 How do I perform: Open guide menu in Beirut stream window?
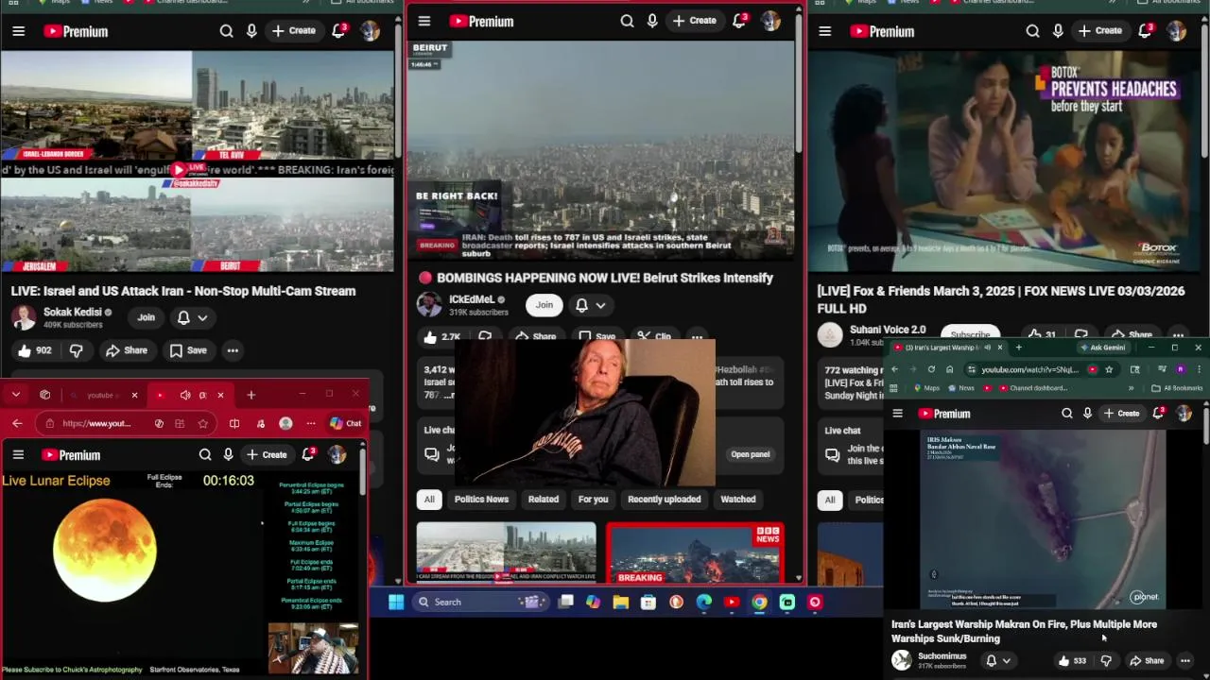point(424,21)
